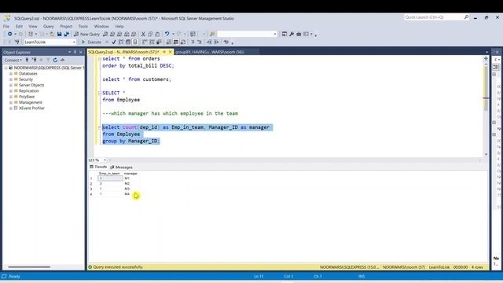The image size is (503, 283).
Task: Click the Quick Launch search magnifier icon
Action: pyautogui.click(x=466, y=17)
